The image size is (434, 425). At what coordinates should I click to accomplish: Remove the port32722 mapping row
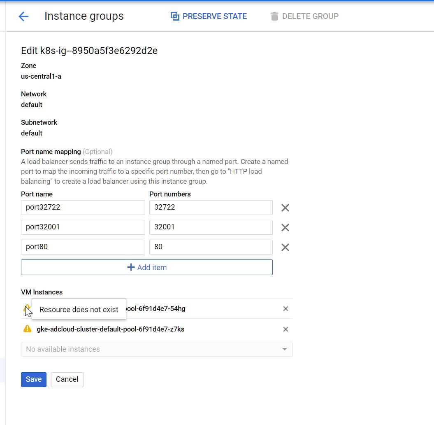pyautogui.click(x=285, y=208)
